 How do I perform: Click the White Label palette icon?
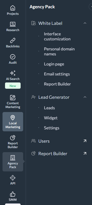tap(33, 23)
